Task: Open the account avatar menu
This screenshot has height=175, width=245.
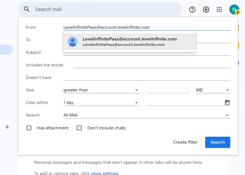Action: pos(234,10)
